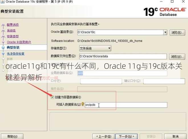Maximize the installer window
Screen dimensions: 188x139
[172, 1]
